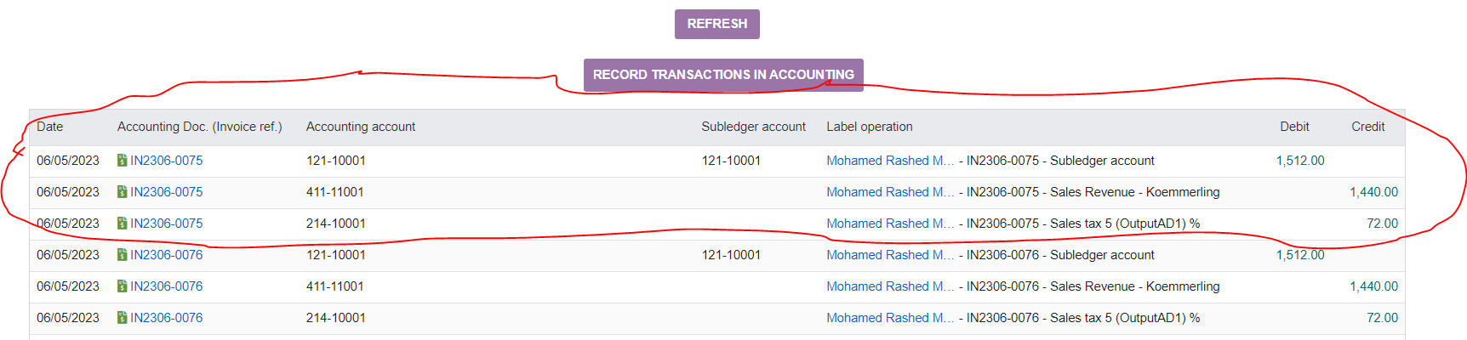
Task: Click the Accounting account column header
Action: (x=361, y=127)
